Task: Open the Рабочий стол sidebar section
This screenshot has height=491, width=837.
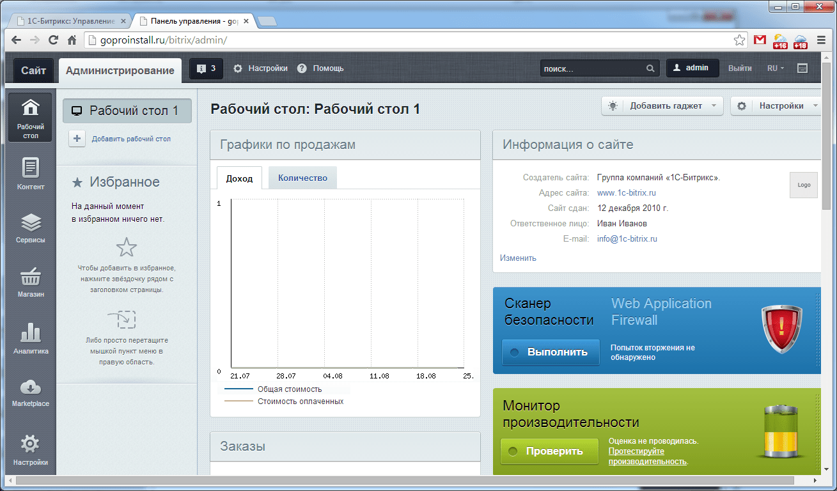Action: pos(31,118)
